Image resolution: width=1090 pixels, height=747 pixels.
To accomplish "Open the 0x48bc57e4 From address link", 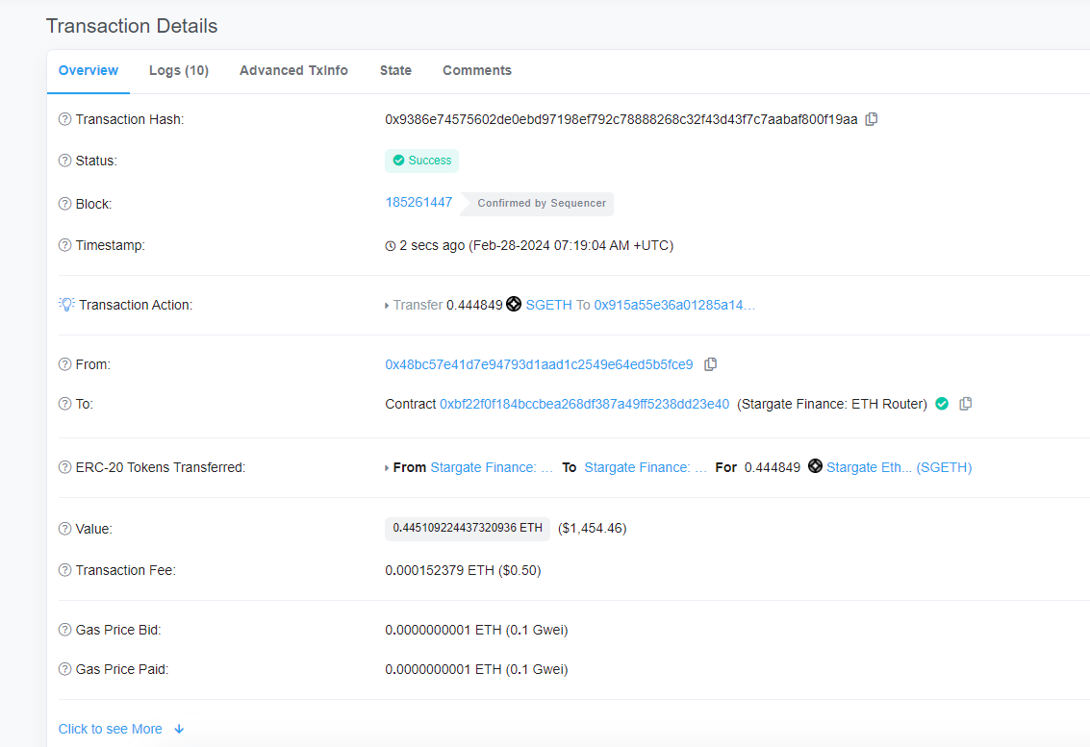I will 539,364.
